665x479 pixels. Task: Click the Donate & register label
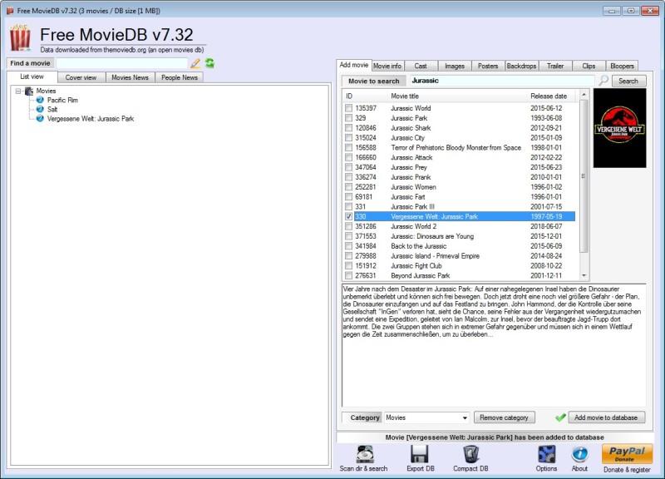tap(627, 470)
